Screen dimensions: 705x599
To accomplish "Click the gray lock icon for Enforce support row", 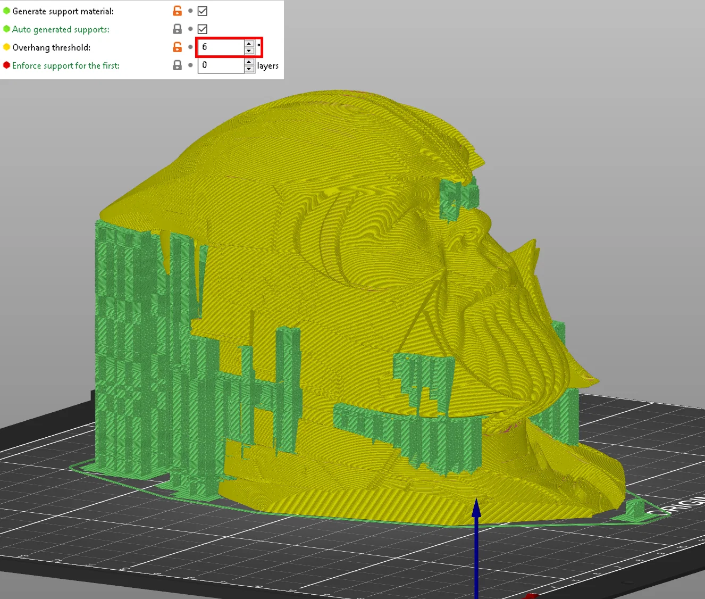I will [x=178, y=65].
